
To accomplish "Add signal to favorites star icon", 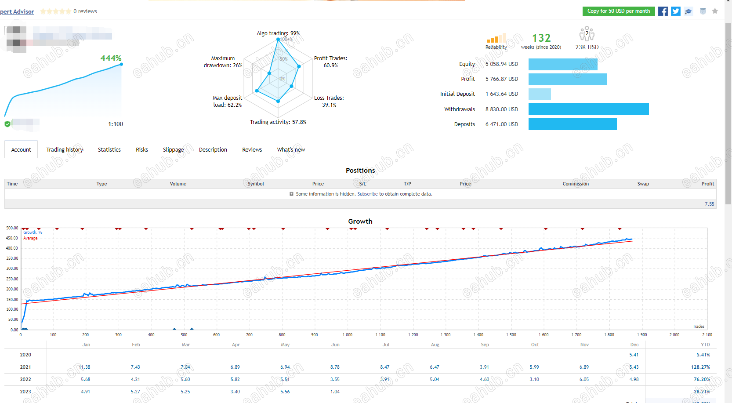I will click(x=715, y=11).
